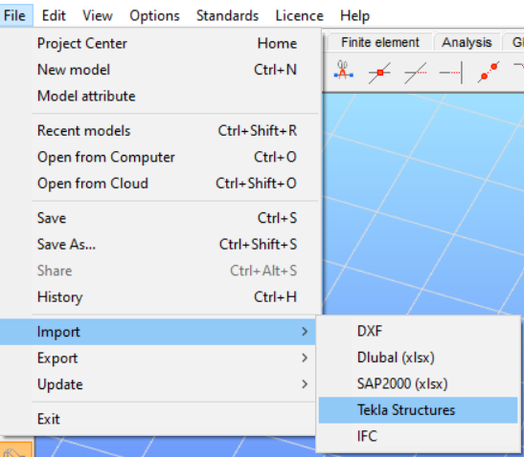Expand the Import submenu arrow
Screen dimensions: 524x457
pos(304,332)
